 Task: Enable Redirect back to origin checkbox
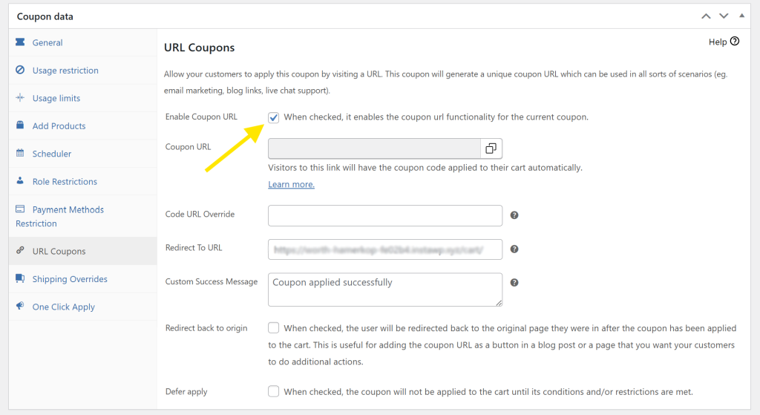[x=274, y=328]
